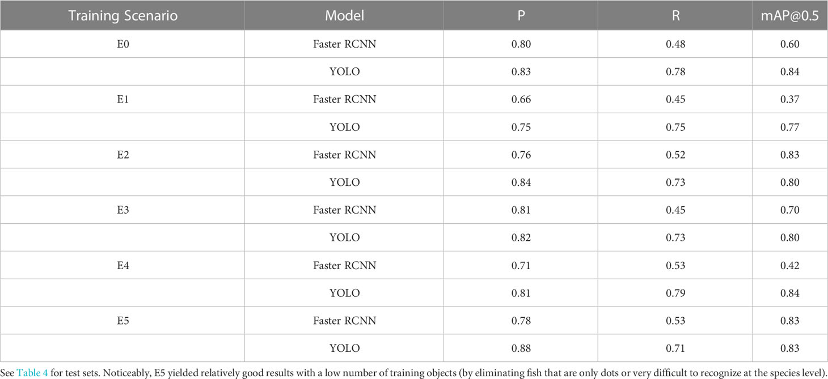Click the 0.79 recall value for E4 YOLO

click(x=675, y=293)
